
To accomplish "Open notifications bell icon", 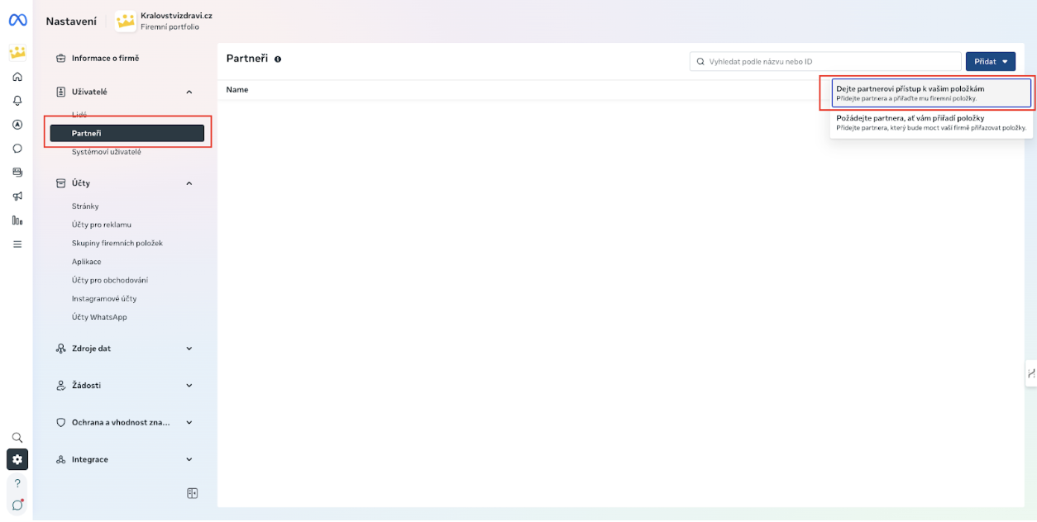I will coord(17,101).
